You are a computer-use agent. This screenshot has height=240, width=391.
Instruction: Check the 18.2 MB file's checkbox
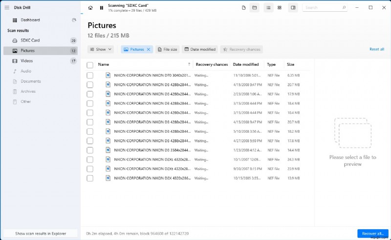click(90, 131)
